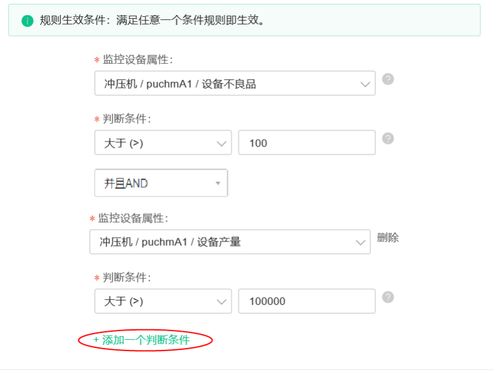Click the green info icon in the banner
The width and height of the screenshot is (502, 373).
[27, 21]
